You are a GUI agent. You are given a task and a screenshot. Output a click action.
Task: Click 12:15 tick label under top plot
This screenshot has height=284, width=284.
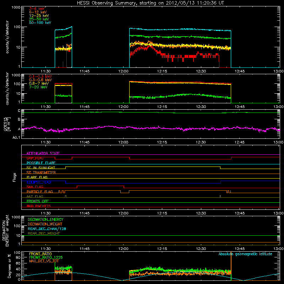[x=162, y=71]
